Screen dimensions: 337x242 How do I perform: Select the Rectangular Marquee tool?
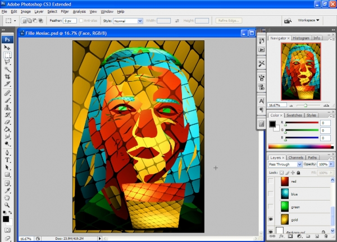[x=7, y=55]
